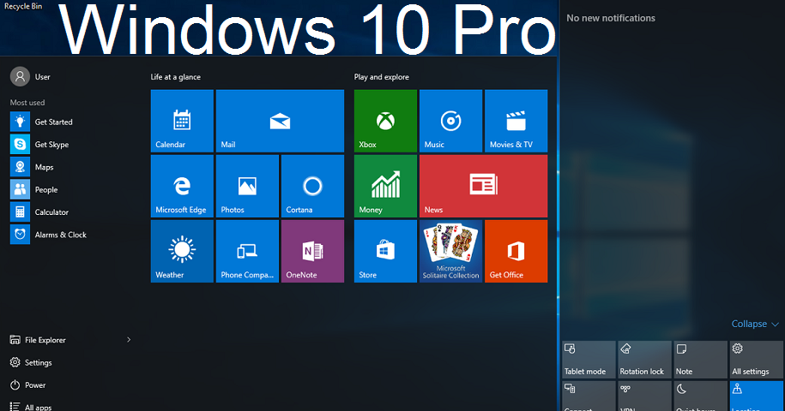Show All apps list
Image resolution: width=785 pixels, height=411 pixels.
tap(31, 407)
